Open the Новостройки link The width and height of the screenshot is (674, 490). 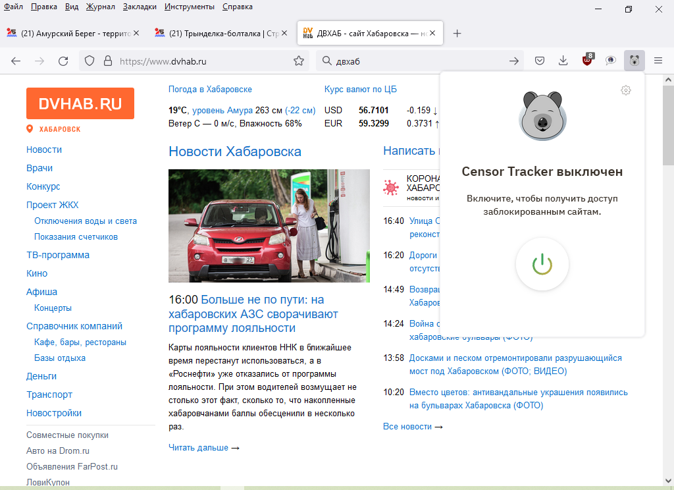tap(54, 413)
